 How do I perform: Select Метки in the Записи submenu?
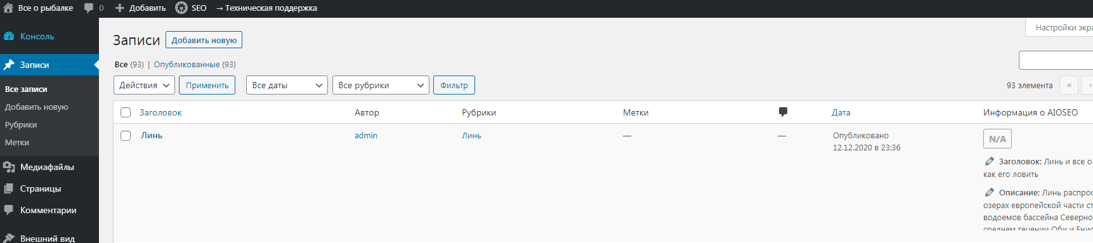(17, 143)
